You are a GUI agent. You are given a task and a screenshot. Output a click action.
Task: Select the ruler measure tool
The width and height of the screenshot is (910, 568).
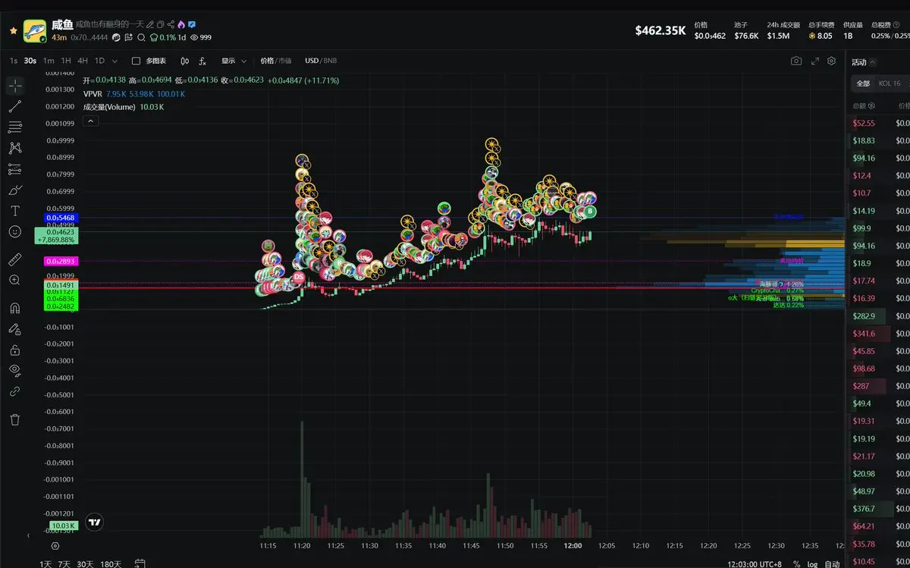[15, 259]
